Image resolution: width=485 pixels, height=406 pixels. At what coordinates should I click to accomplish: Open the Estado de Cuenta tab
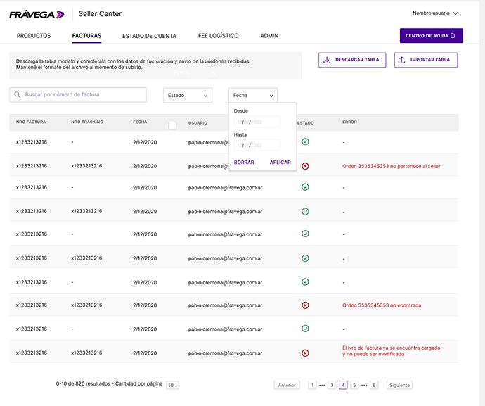pyautogui.click(x=149, y=36)
